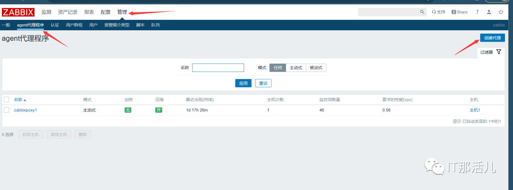Viewport: 513px width, 190px height.
Task: Click the search magnifier icon
Action: coord(422,12)
